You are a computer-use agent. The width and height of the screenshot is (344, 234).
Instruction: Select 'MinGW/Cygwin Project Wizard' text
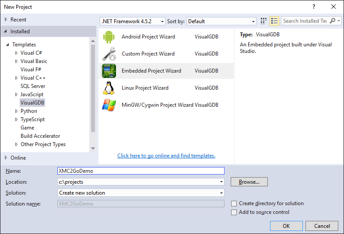click(x=158, y=105)
